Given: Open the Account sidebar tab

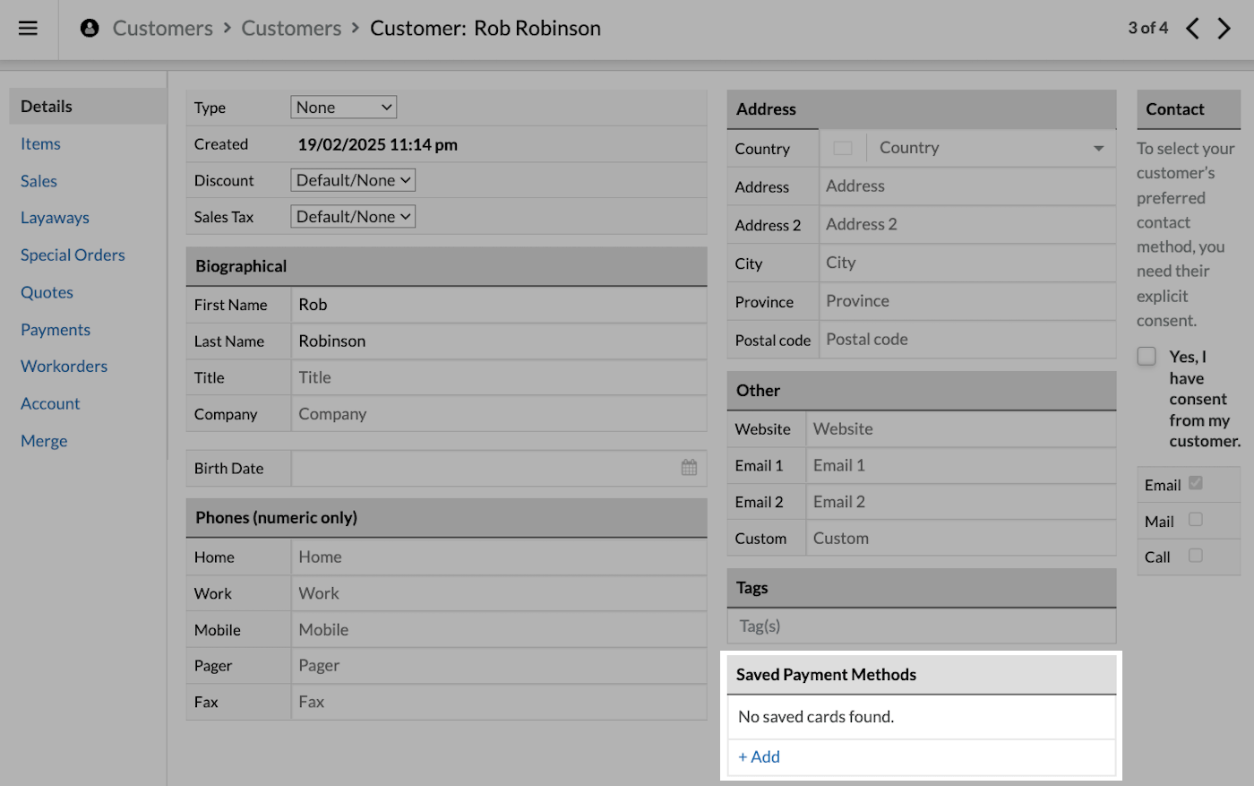Looking at the screenshot, I should point(51,403).
